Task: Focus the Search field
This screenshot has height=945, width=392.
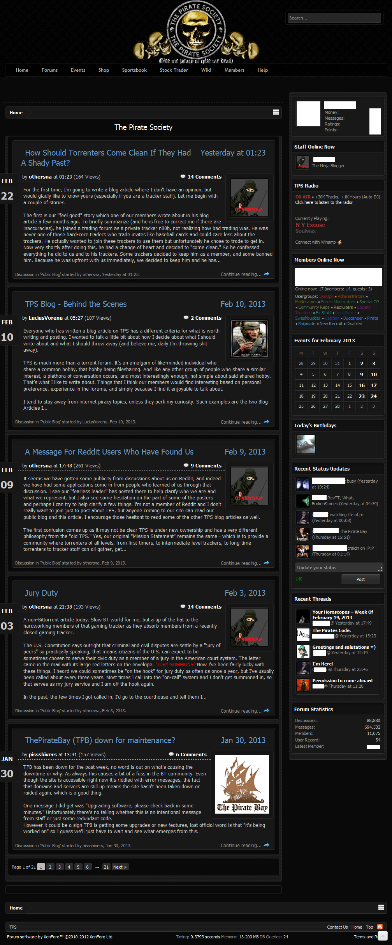Action: (334, 18)
